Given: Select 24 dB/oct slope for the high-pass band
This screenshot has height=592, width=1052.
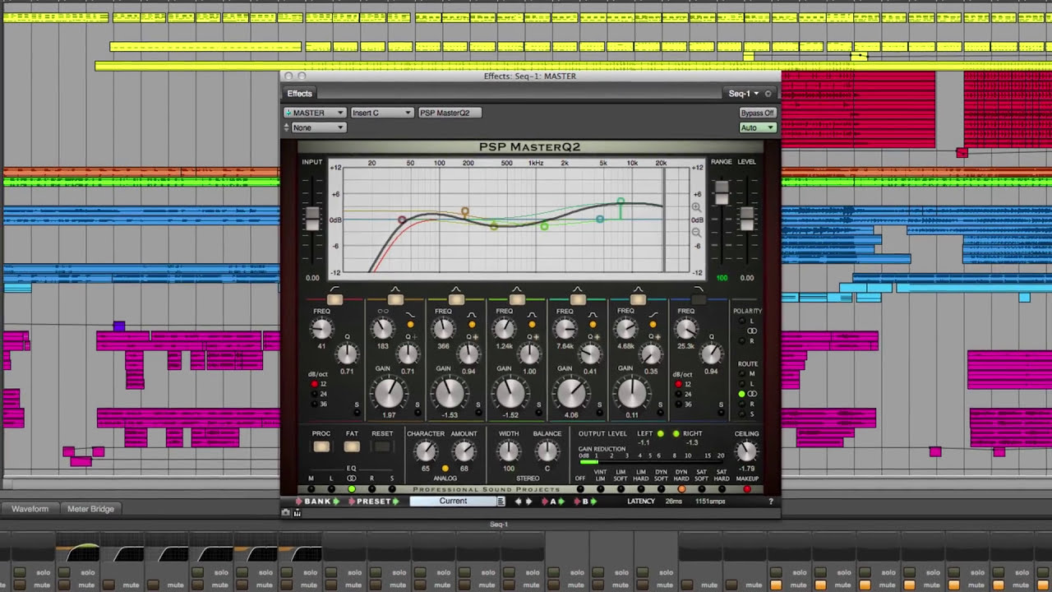Looking at the screenshot, I should pyautogui.click(x=314, y=394).
